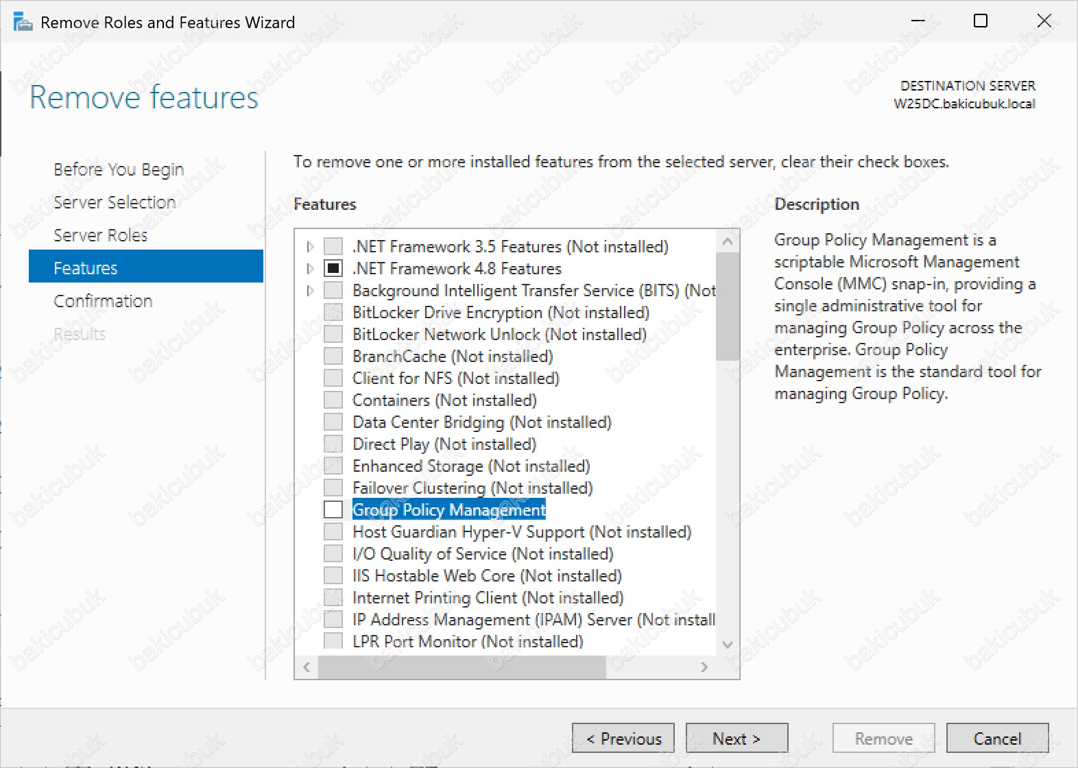Screen dimensions: 1078x768
Task: Click .NET Framework 3.5 Features checkbox
Action: [x=333, y=247]
